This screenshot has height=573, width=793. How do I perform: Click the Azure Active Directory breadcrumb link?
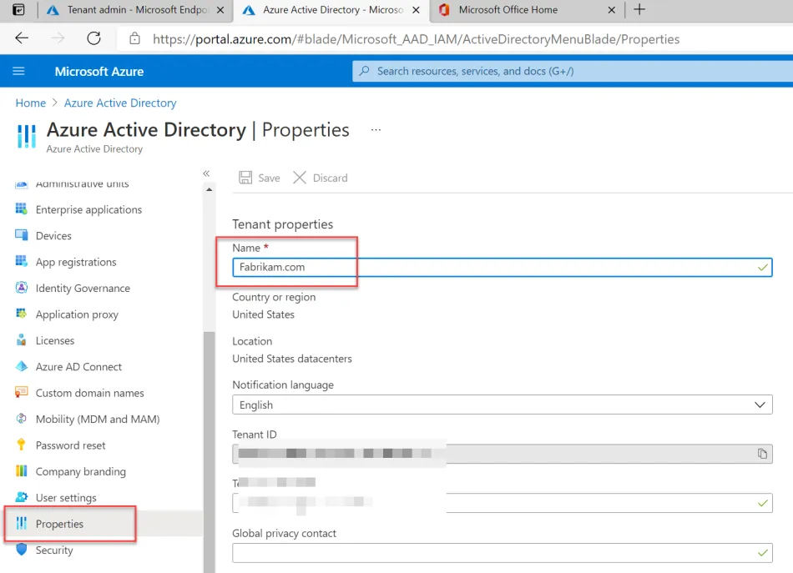tap(120, 103)
